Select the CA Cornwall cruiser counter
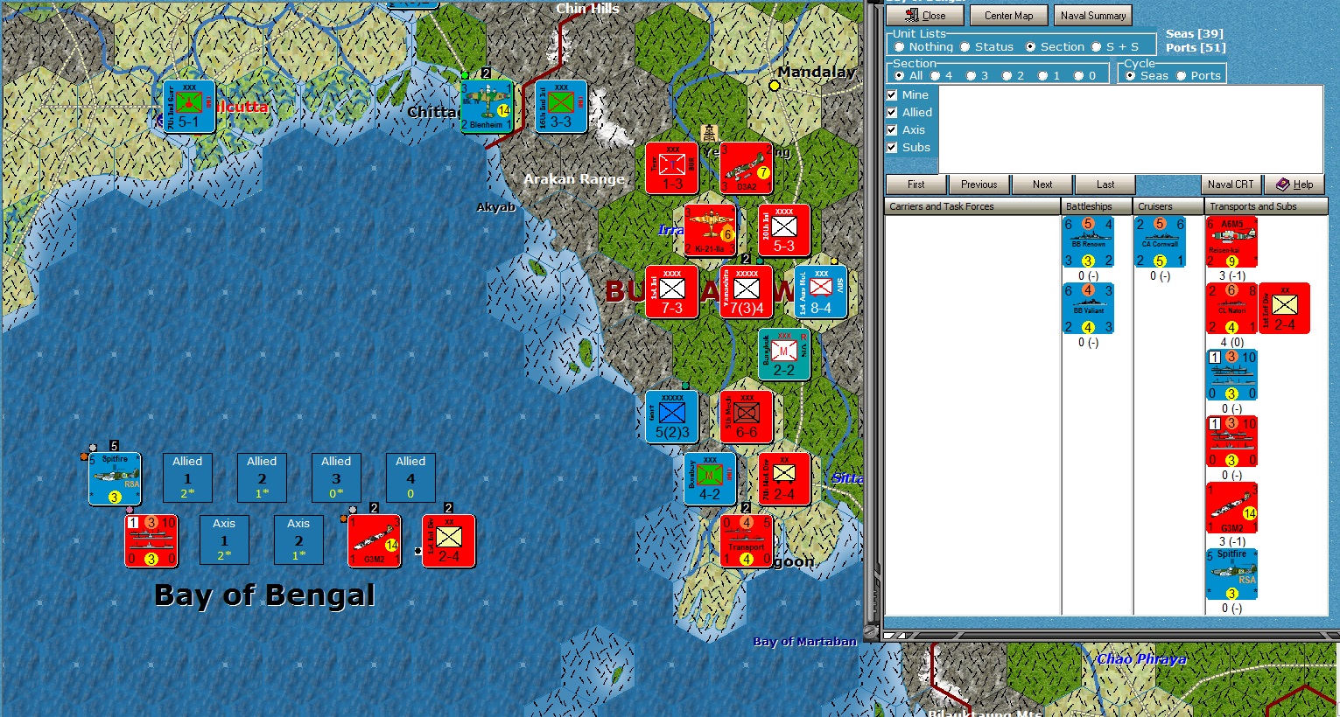1340x717 pixels. pyautogui.click(x=1160, y=242)
